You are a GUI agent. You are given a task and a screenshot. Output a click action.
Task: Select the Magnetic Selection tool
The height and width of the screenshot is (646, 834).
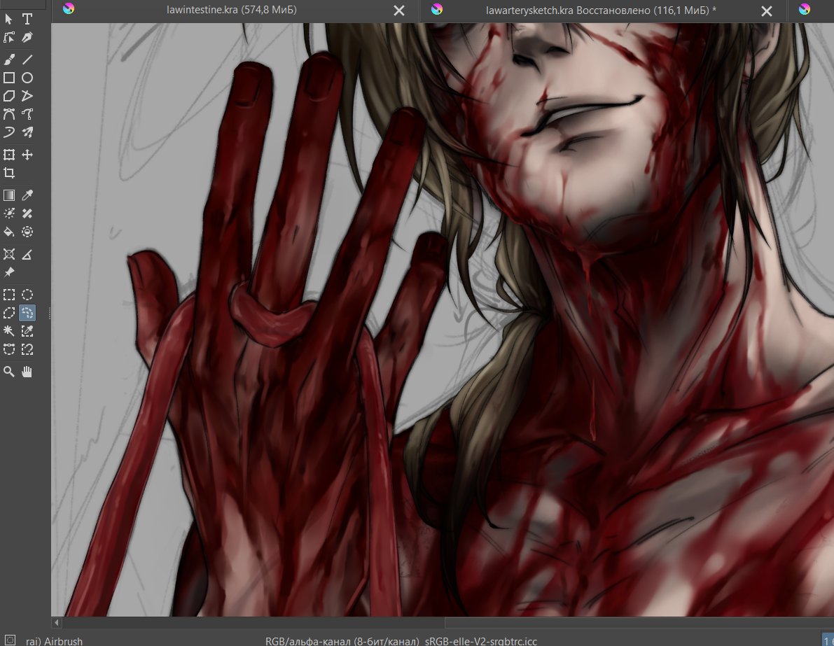tap(27, 349)
